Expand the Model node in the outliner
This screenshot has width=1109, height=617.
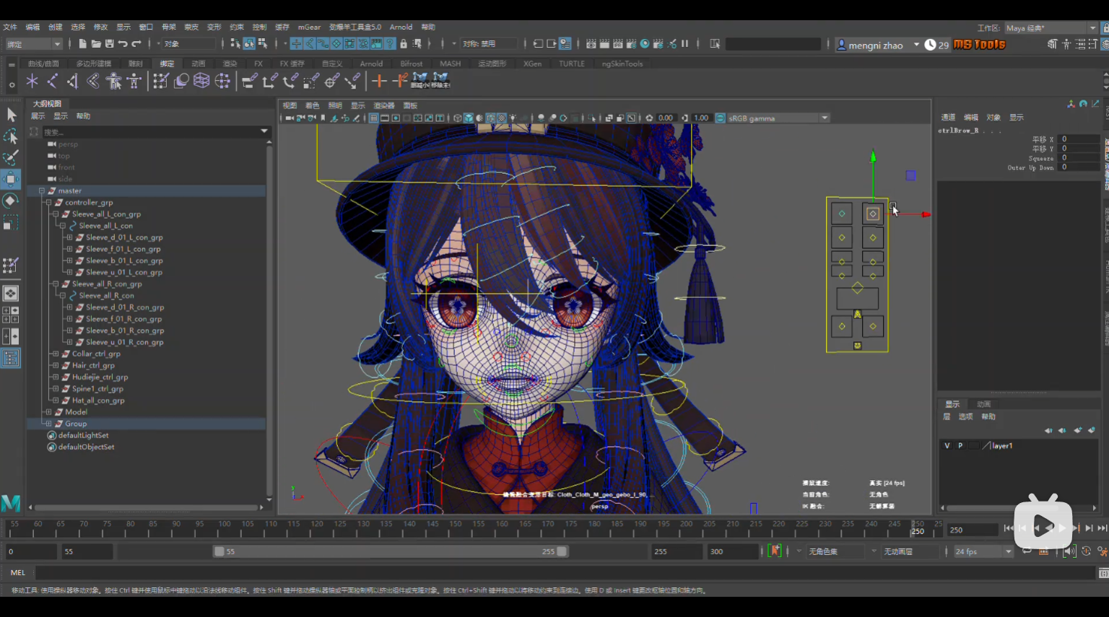pos(48,412)
